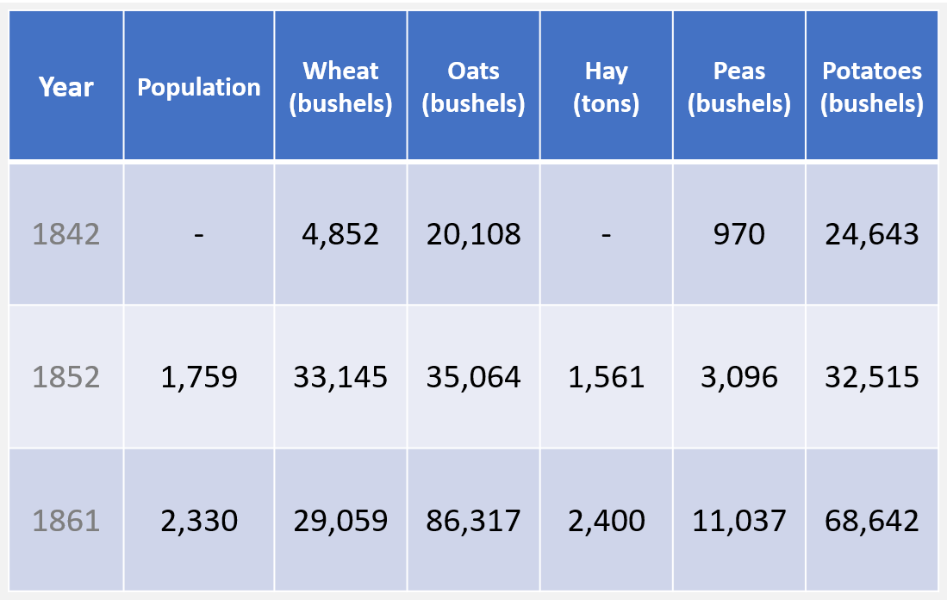Click hay value 1,561
947x600 pixels.
pos(607,377)
